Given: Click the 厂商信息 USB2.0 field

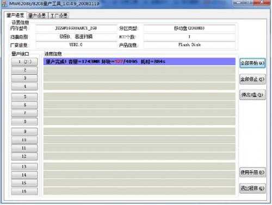Looking at the screenshot, I should 76,45.
